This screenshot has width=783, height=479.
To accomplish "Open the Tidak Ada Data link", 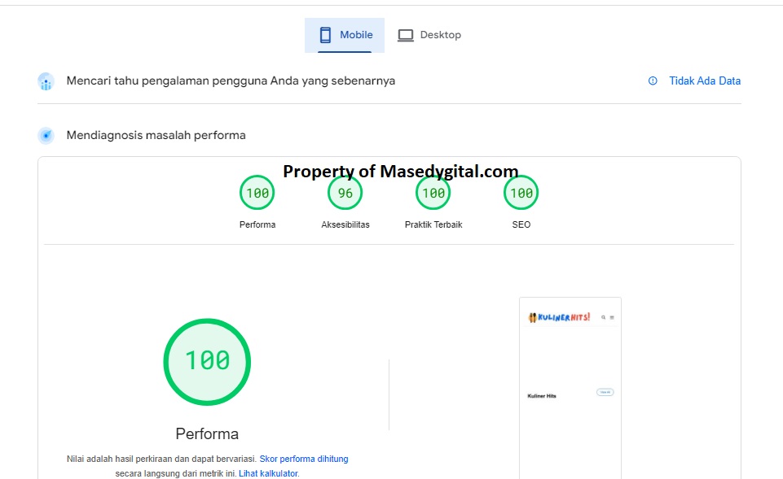I will click(705, 81).
